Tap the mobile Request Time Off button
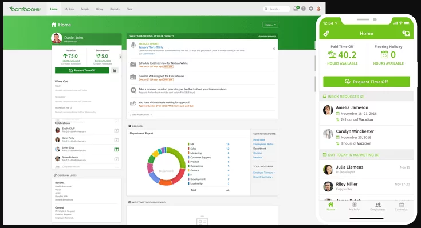The width and height of the screenshot is (421, 228). click(367, 82)
